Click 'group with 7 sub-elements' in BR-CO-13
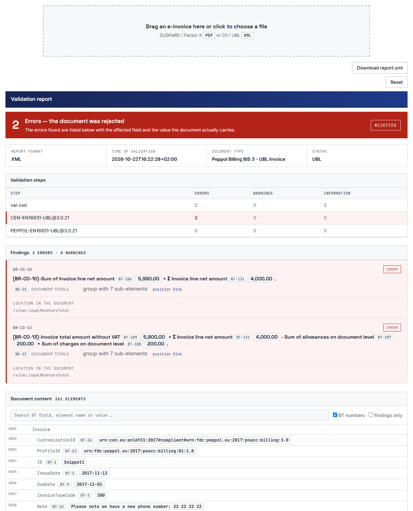 click(x=115, y=354)
